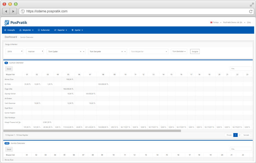Click the Önceki pagination button
This screenshot has width=256, height=163.
pyautogui.click(x=229, y=135)
